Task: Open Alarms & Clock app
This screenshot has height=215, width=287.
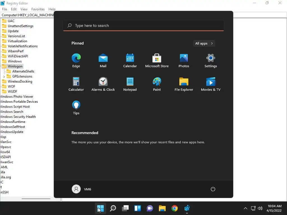Action: (x=103, y=84)
